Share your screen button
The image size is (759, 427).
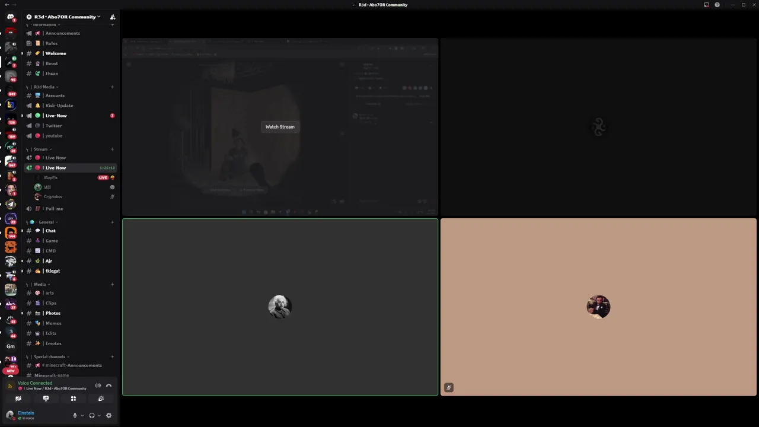click(x=46, y=399)
